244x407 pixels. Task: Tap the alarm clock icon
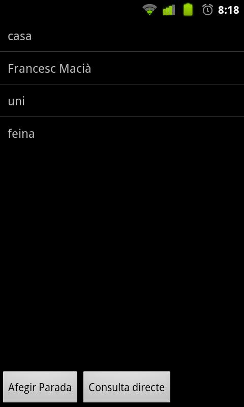click(x=207, y=10)
